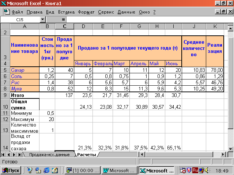Click the Name Box showing C15
This screenshot has height=175, width=234.
coord(20,19)
